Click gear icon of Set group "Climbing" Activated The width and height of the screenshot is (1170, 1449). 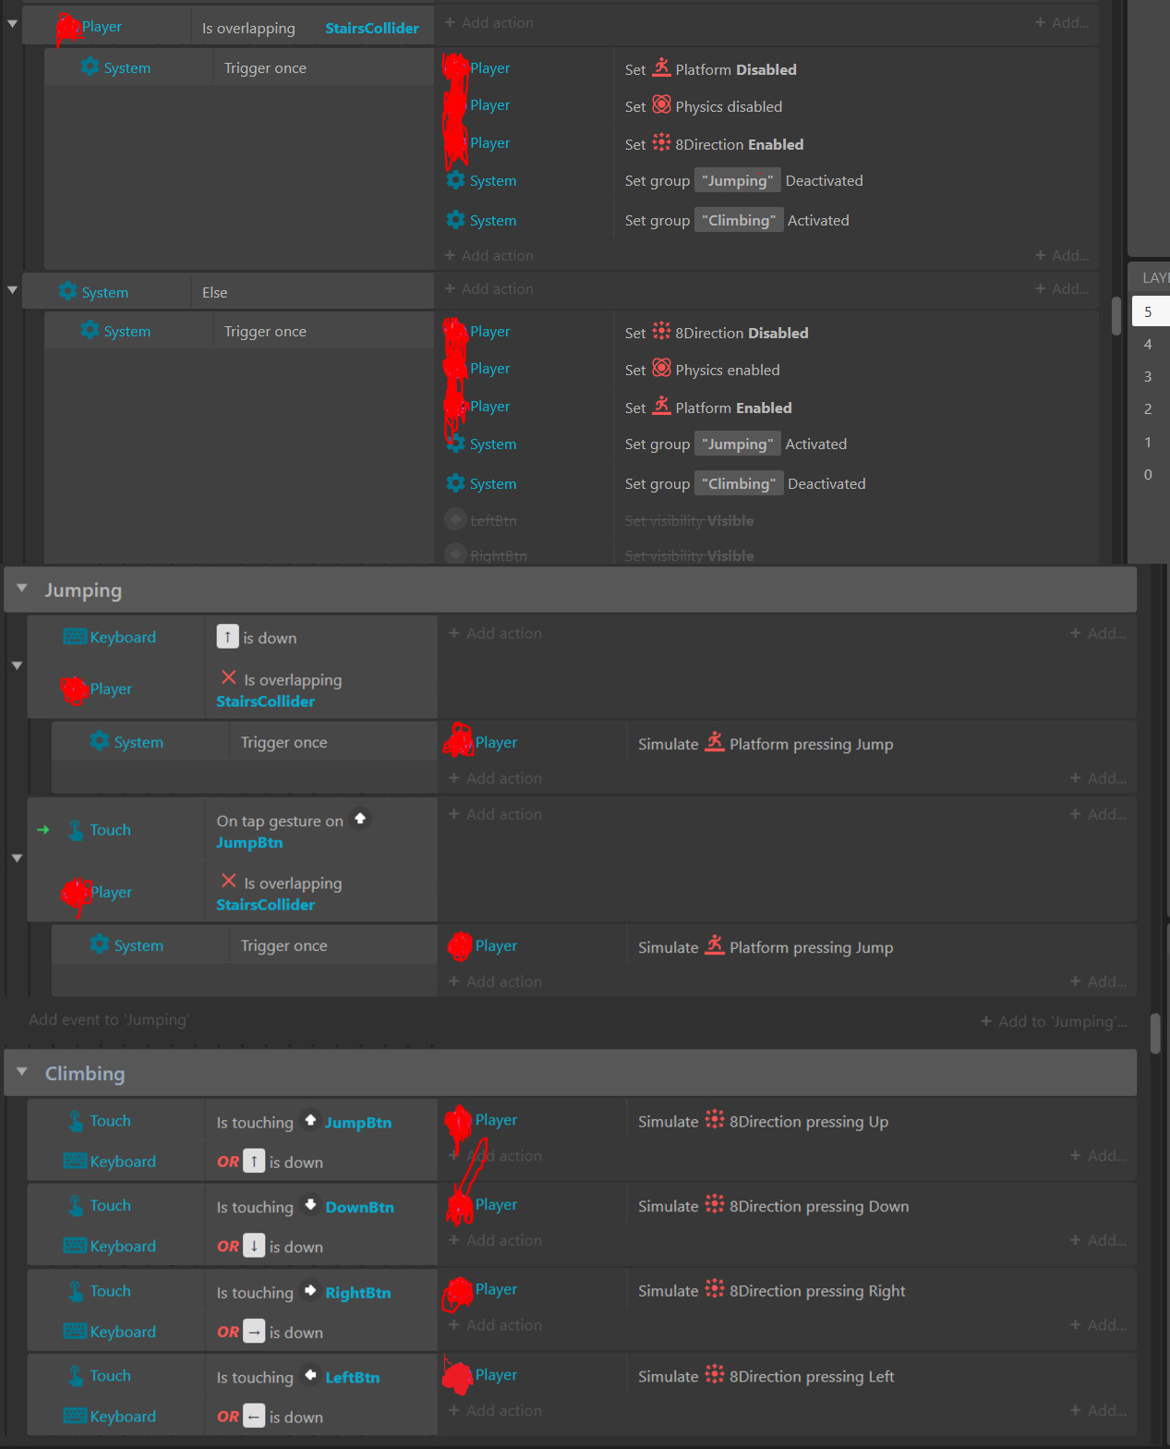pos(455,220)
